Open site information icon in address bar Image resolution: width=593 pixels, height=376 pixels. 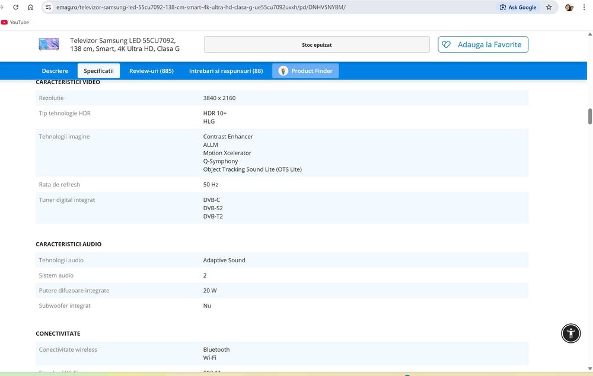pyautogui.click(x=48, y=7)
